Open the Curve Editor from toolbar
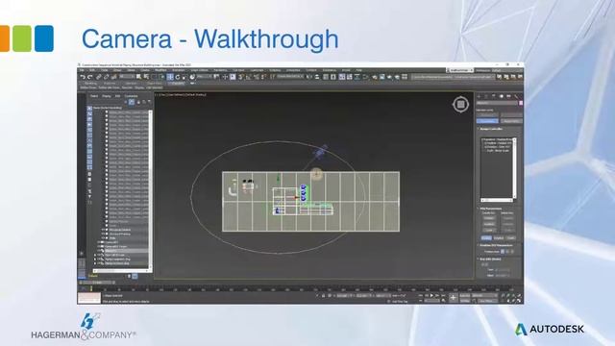615x346 pixels. [350, 77]
